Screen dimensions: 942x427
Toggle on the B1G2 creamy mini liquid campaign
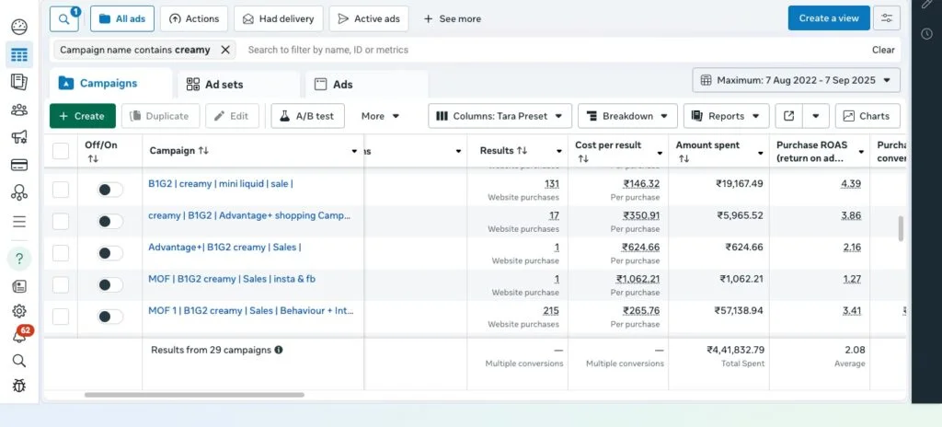[109, 190]
